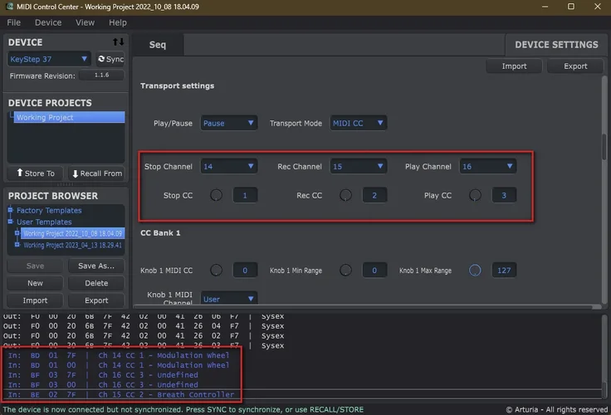Select Working Project 2023_04_13 template
611x415 pixels.
pos(72,246)
